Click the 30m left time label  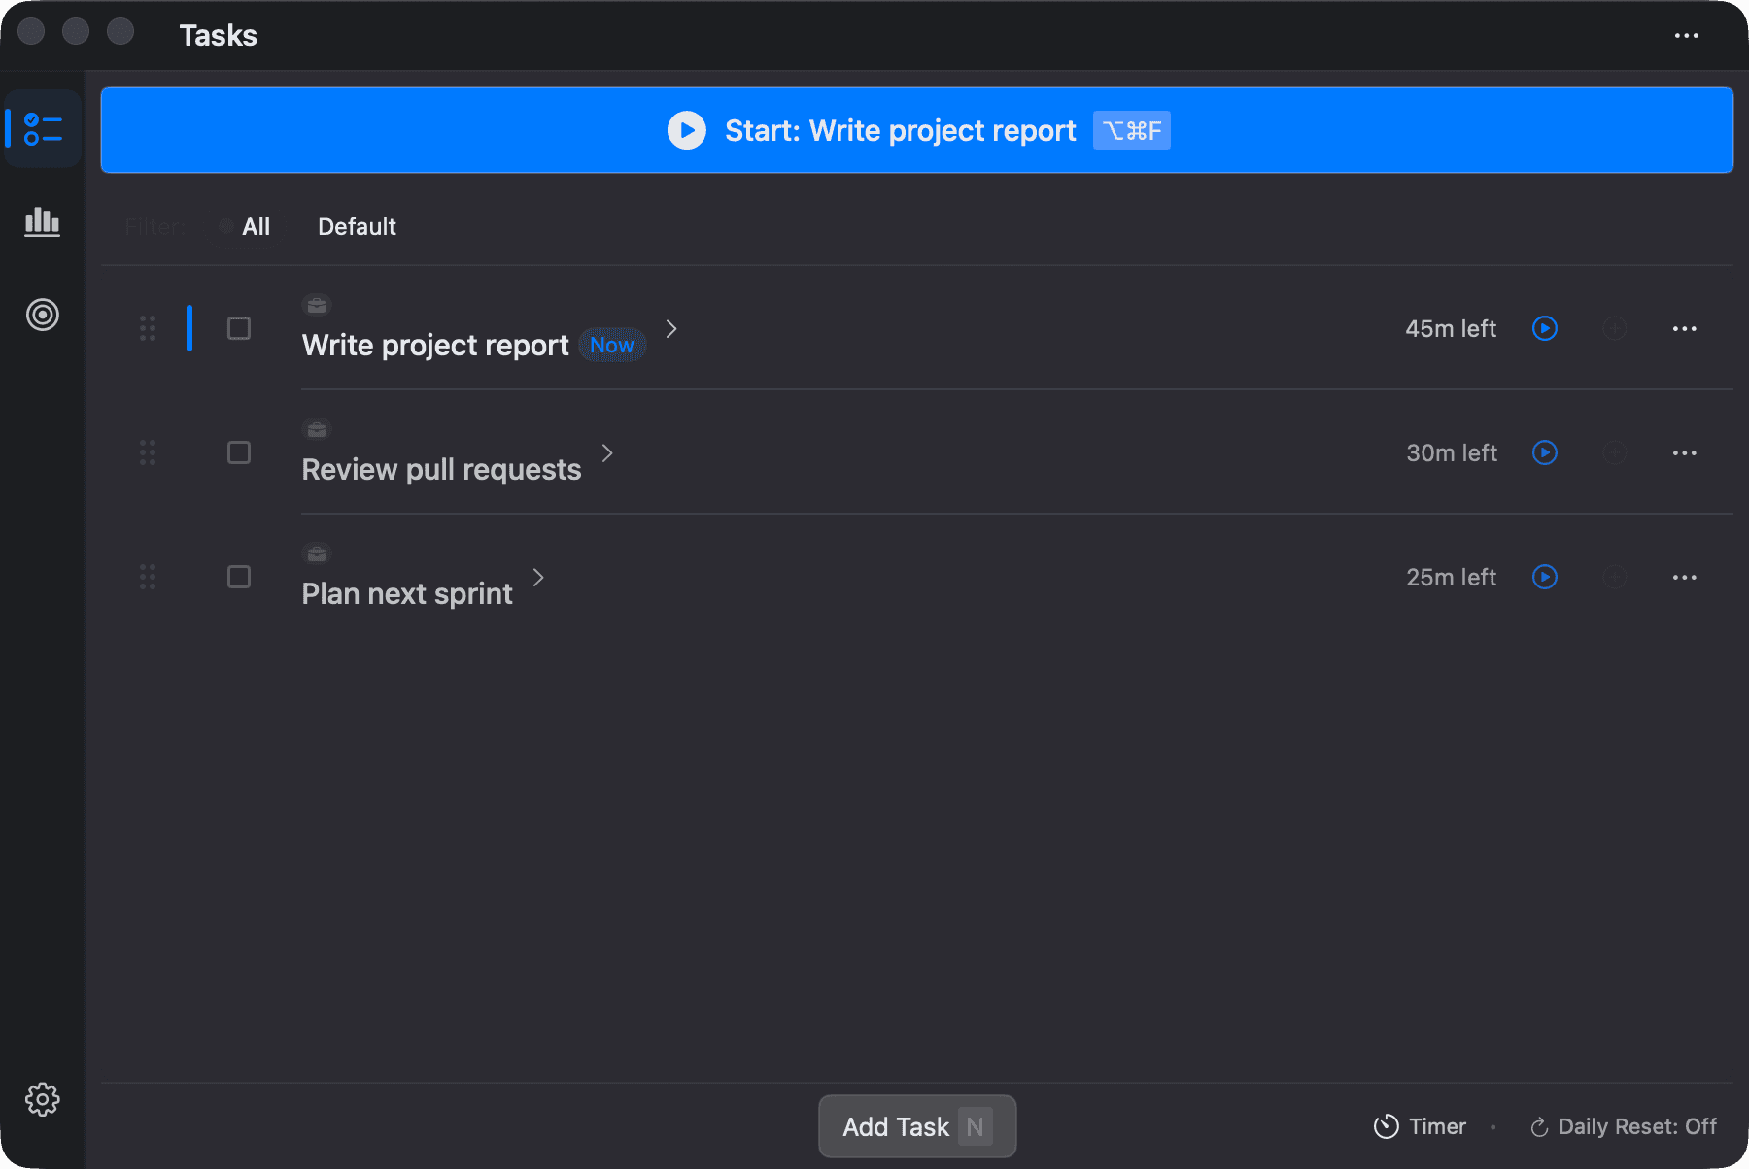coord(1452,452)
